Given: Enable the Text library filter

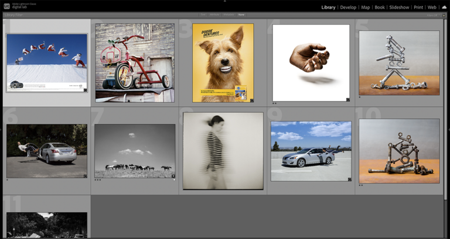Looking at the screenshot, I should click(x=203, y=15).
